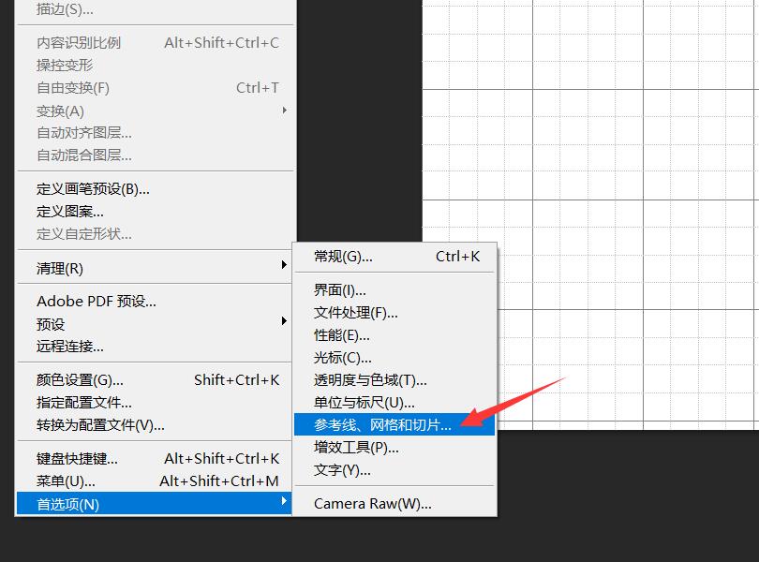759x562 pixels.
Task: Open 文字(Y)... preferences
Action: pyautogui.click(x=394, y=470)
